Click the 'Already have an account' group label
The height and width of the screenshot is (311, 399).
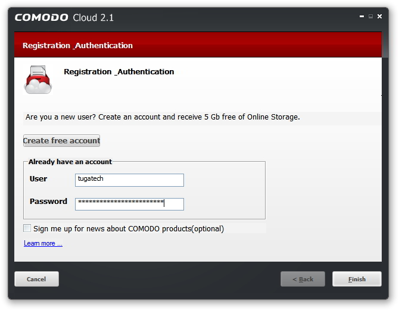coord(70,162)
